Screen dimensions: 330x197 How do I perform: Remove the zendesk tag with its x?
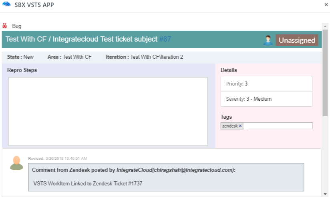coord(240,125)
